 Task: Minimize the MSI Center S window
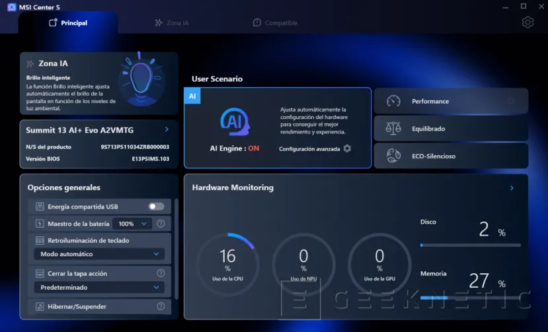[505, 7]
